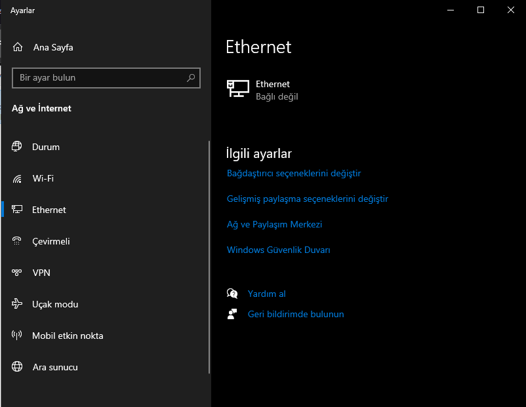Click the Wi-Fi signal icon
Image resolution: width=526 pixels, height=407 pixels.
[x=17, y=178]
